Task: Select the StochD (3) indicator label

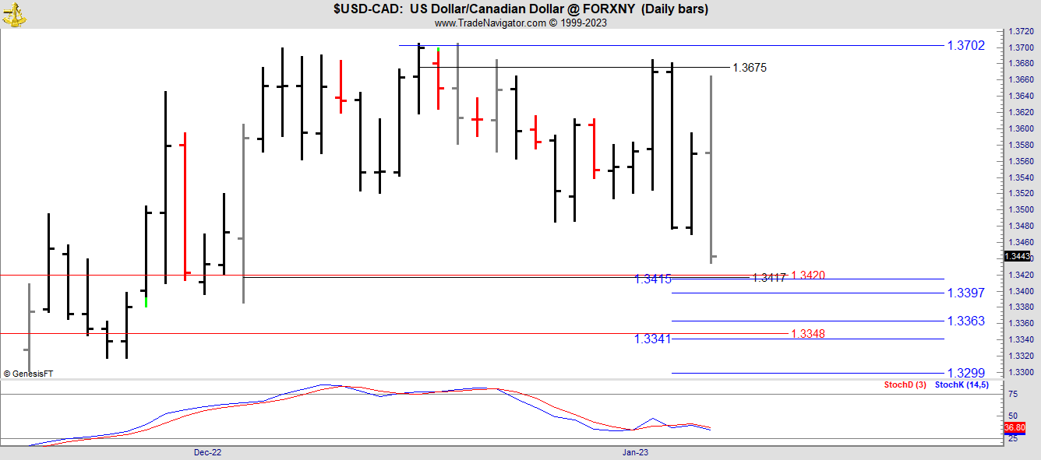Action: pyautogui.click(x=905, y=385)
